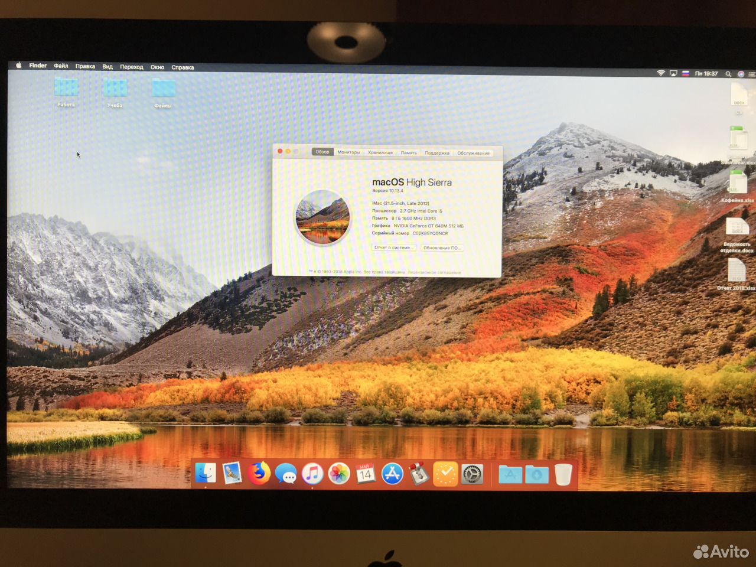Open Calendar showing May 14

coord(366,474)
